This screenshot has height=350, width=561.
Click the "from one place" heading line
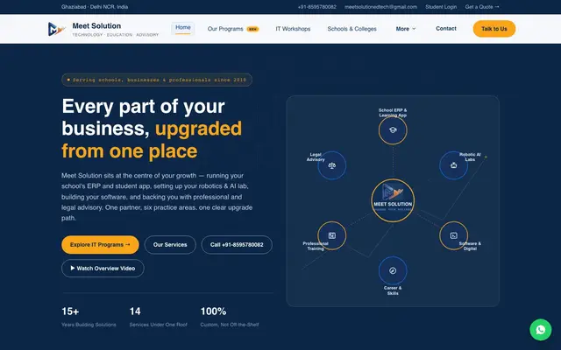pyautogui.click(x=130, y=151)
